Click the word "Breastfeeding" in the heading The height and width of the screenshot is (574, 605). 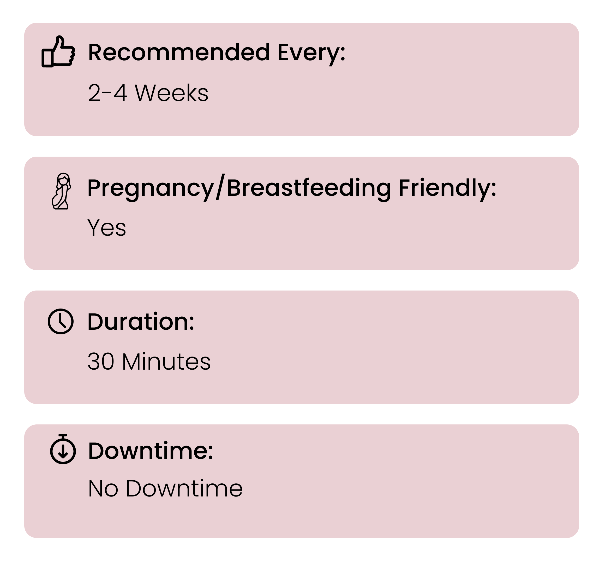(x=309, y=188)
